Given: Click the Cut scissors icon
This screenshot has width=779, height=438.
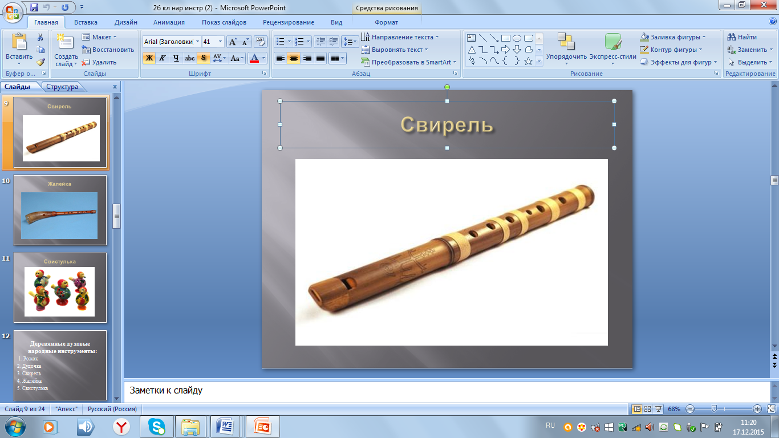Looking at the screenshot, I should click(40, 37).
